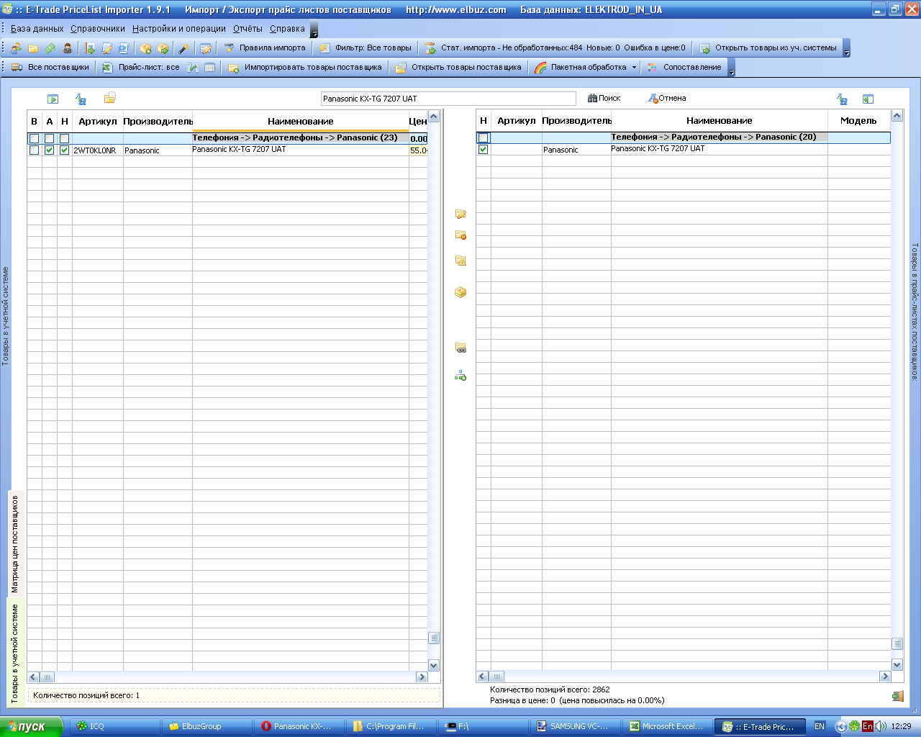Click the notepad with pencil icon before Правила импорта
Viewport: 921px width, 737px height.
(206, 48)
